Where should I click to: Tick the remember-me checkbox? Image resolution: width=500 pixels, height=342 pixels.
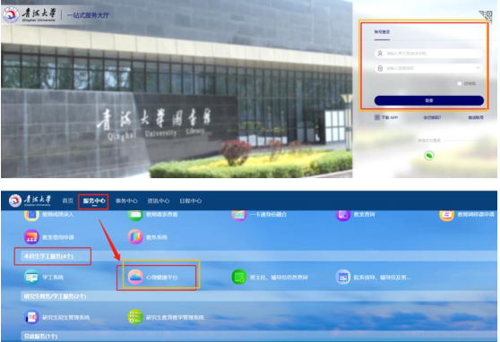click(459, 83)
